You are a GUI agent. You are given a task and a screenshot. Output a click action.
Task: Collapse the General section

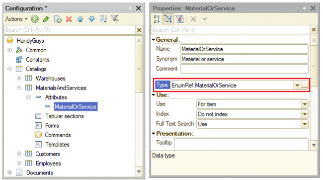pyautogui.click(x=154, y=40)
